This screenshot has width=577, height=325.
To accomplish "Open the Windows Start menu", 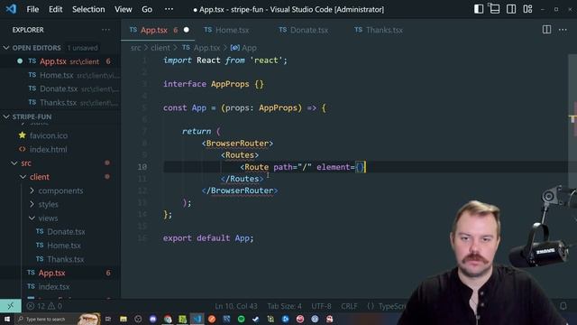I will click(x=6, y=319).
